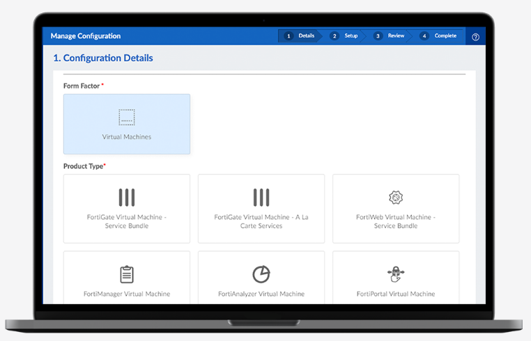The image size is (531, 341).
Task: Go to step 1 Details
Action: [300, 36]
